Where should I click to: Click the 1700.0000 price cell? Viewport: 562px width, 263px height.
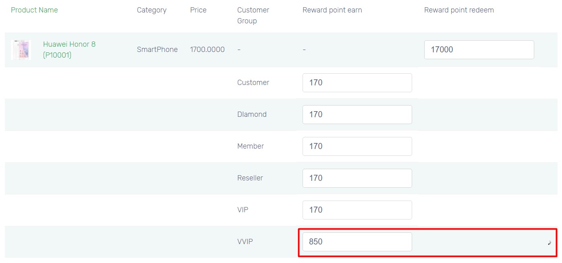[x=207, y=50]
